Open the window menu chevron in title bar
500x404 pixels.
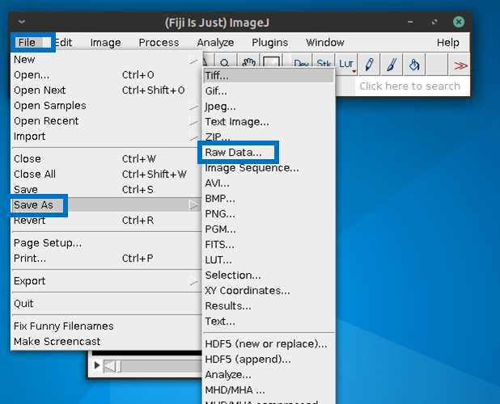[22, 22]
